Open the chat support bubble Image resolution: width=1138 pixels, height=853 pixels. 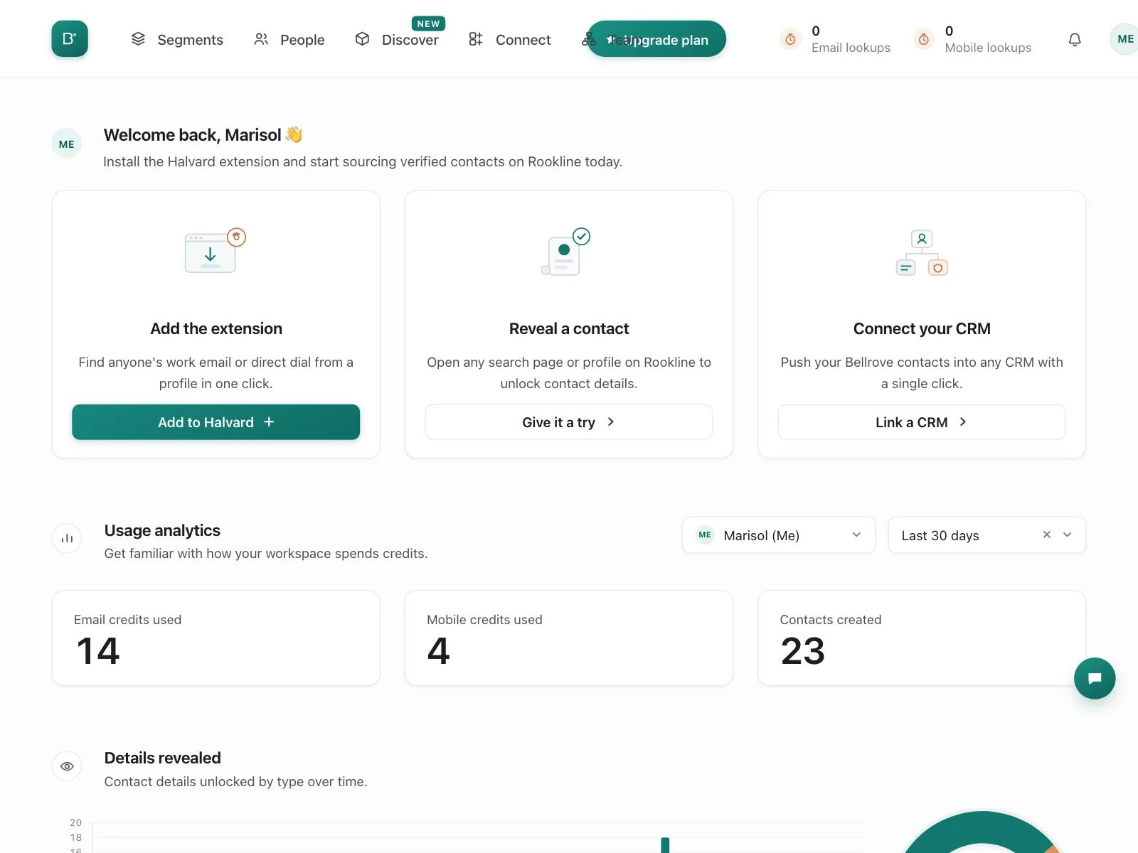coord(1095,678)
